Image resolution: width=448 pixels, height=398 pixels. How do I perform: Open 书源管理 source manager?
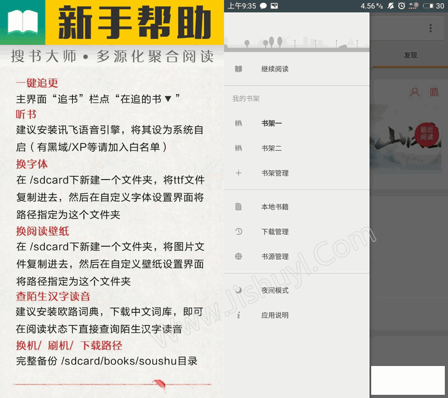click(x=296, y=257)
